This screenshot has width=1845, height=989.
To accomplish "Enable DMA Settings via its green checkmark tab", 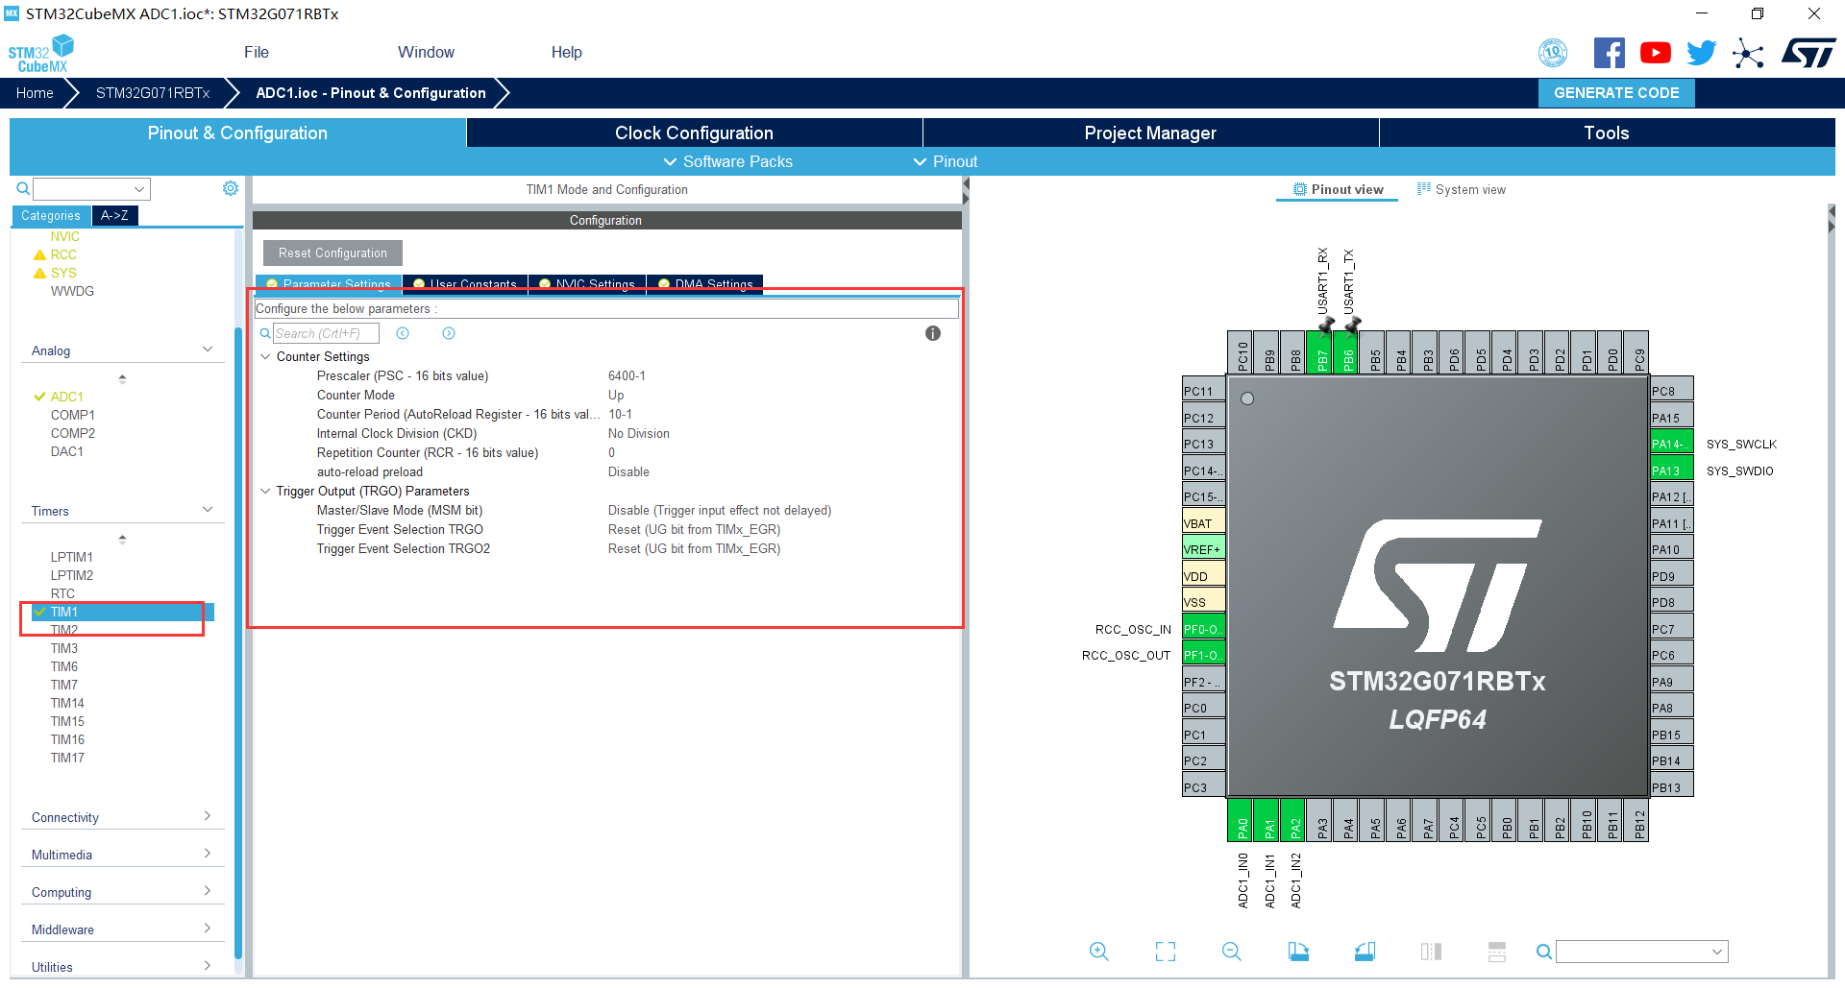I will click(x=663, y=284).
